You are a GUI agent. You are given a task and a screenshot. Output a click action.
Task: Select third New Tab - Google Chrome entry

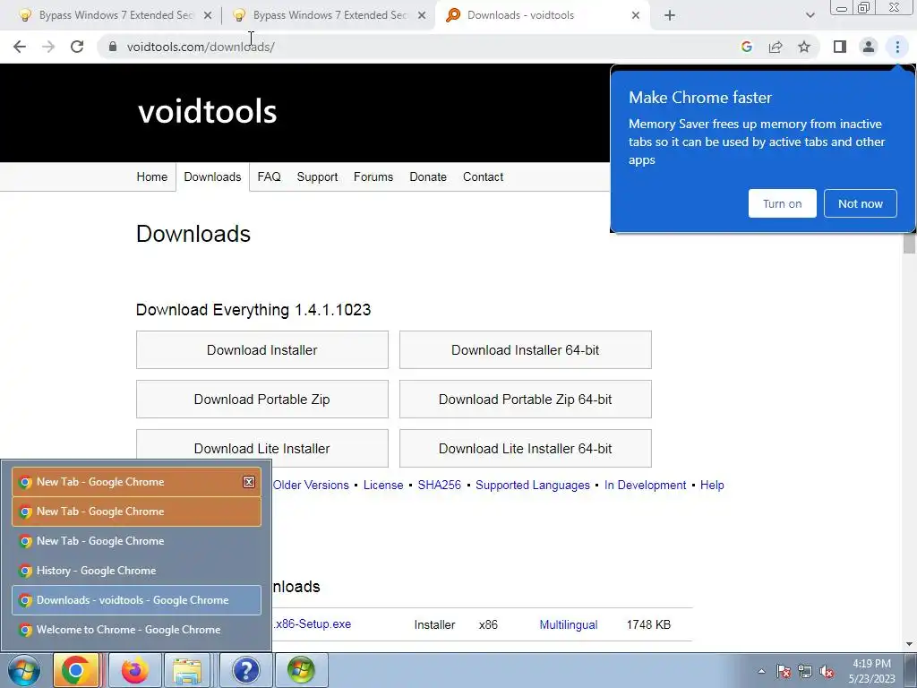[136, 541]
